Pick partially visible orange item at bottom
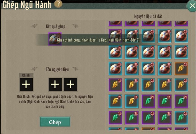This screenshot has width=196, height=134. click(148, 129)
